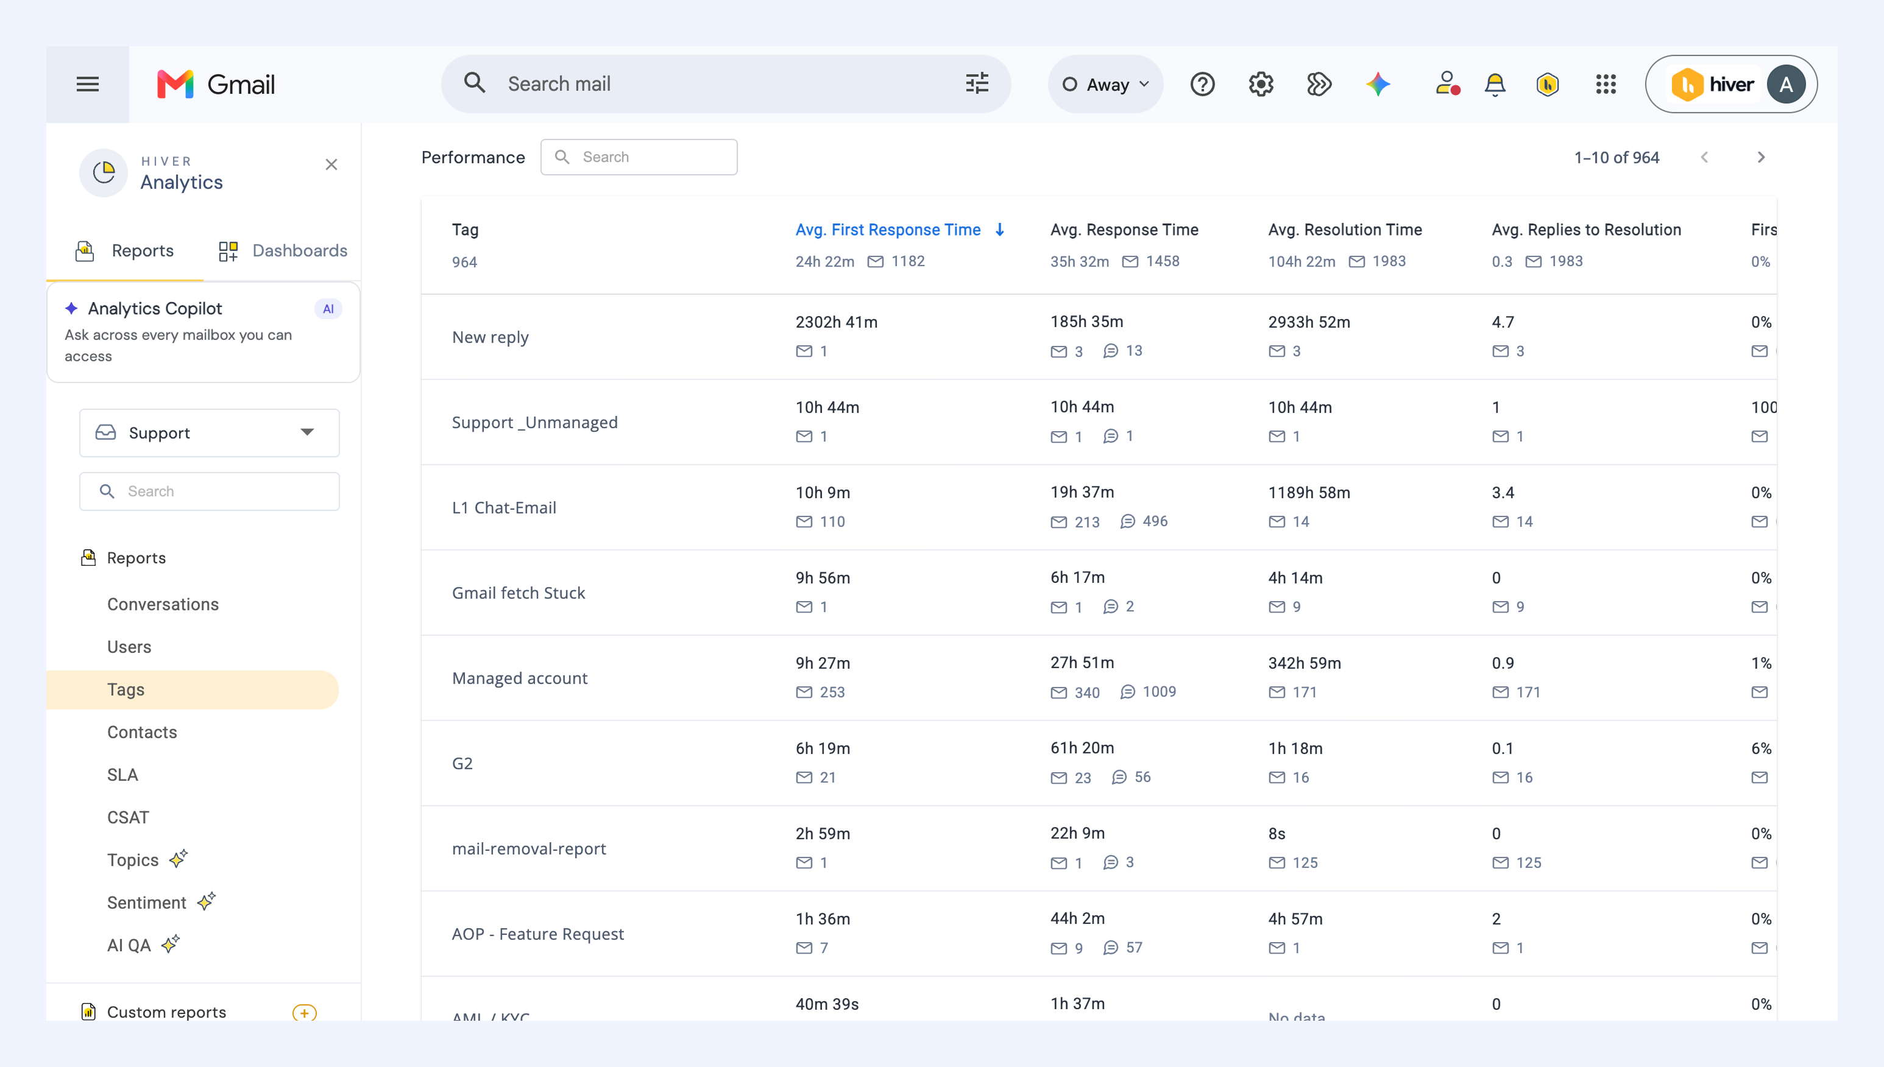Open Analytics Copilot card

click(x=203, y=332)
